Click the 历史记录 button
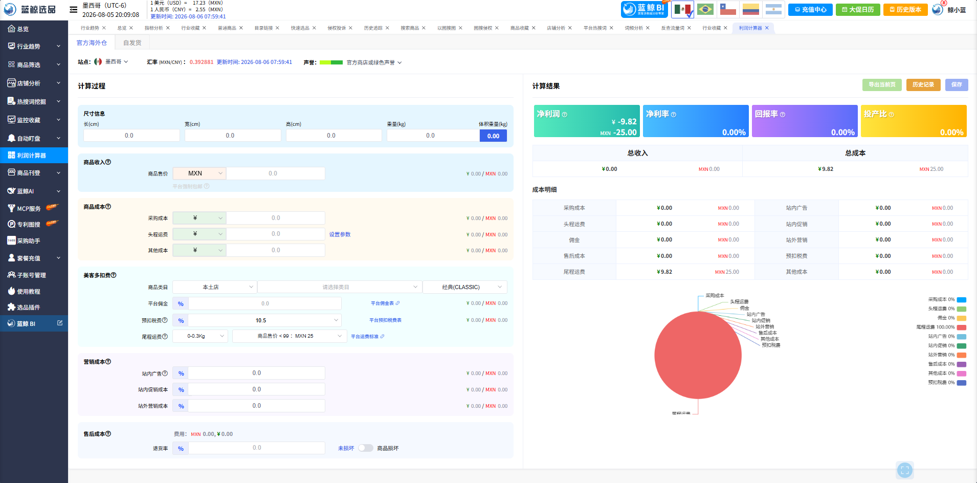This screenshot has height=483, width=977. click(923, 85)
